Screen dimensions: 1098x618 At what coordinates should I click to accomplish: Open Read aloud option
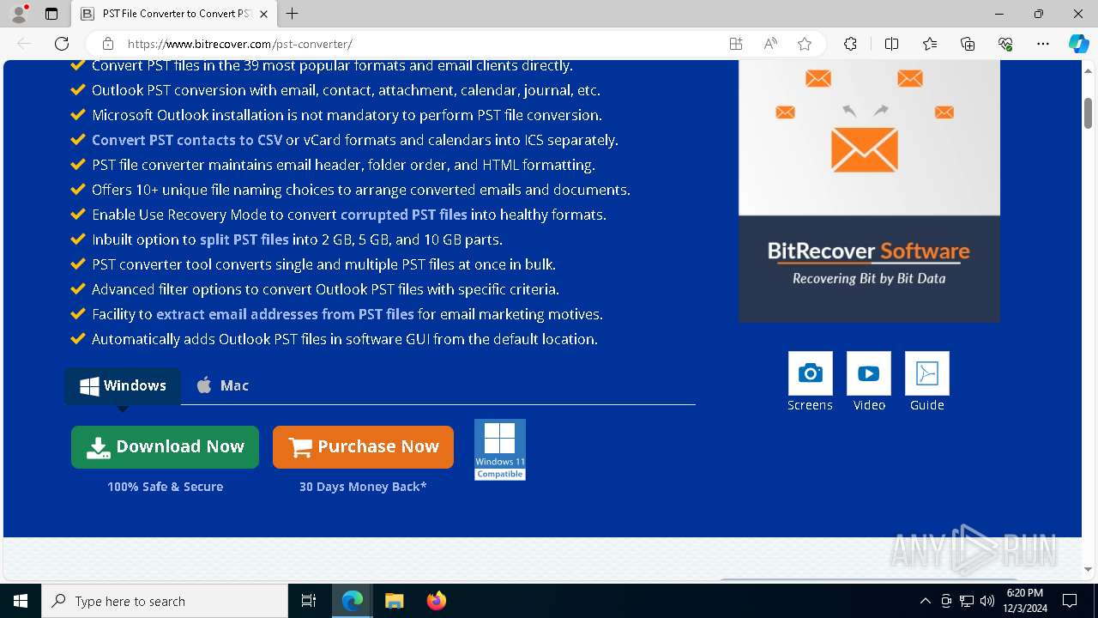770,44
